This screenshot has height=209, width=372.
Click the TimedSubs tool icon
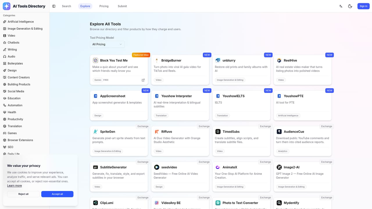(x=218, y=131)
